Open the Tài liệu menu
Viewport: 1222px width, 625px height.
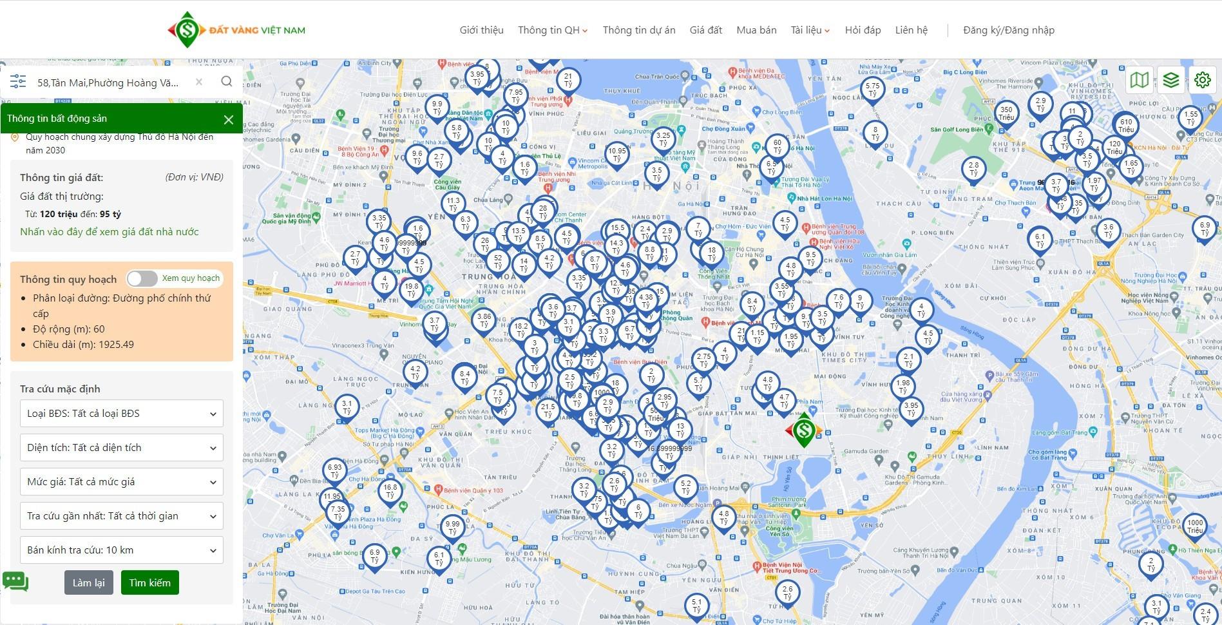click(810, 30)
